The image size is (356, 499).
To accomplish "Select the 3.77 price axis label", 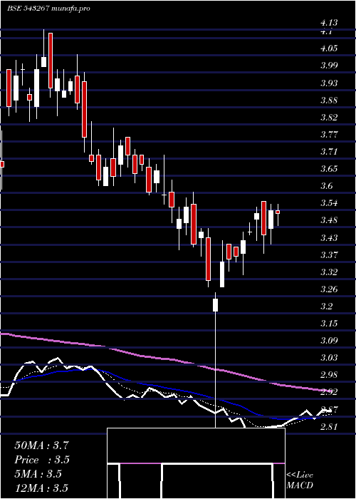I will click(x=329, y=135).
